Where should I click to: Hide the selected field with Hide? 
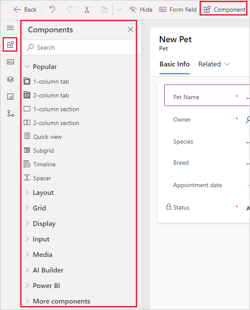coord(141,9)
